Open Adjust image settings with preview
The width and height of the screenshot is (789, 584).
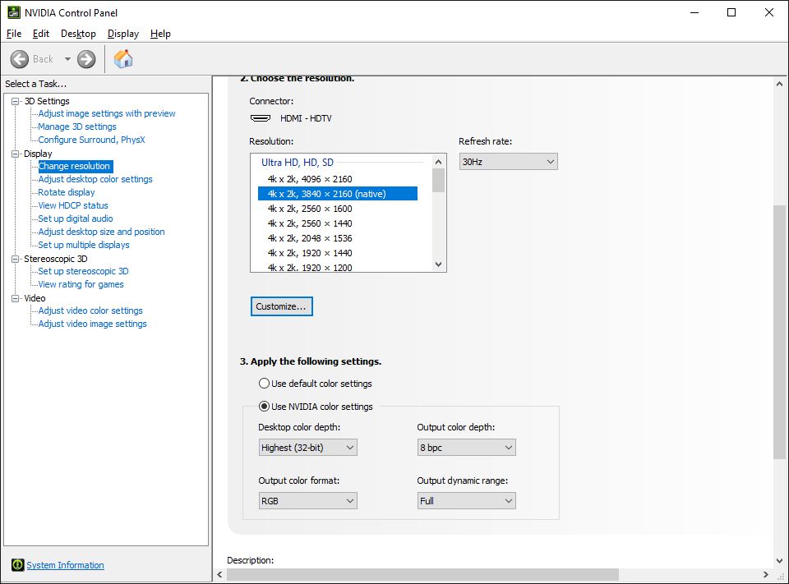pyautogui.click(x=107, y=113)
